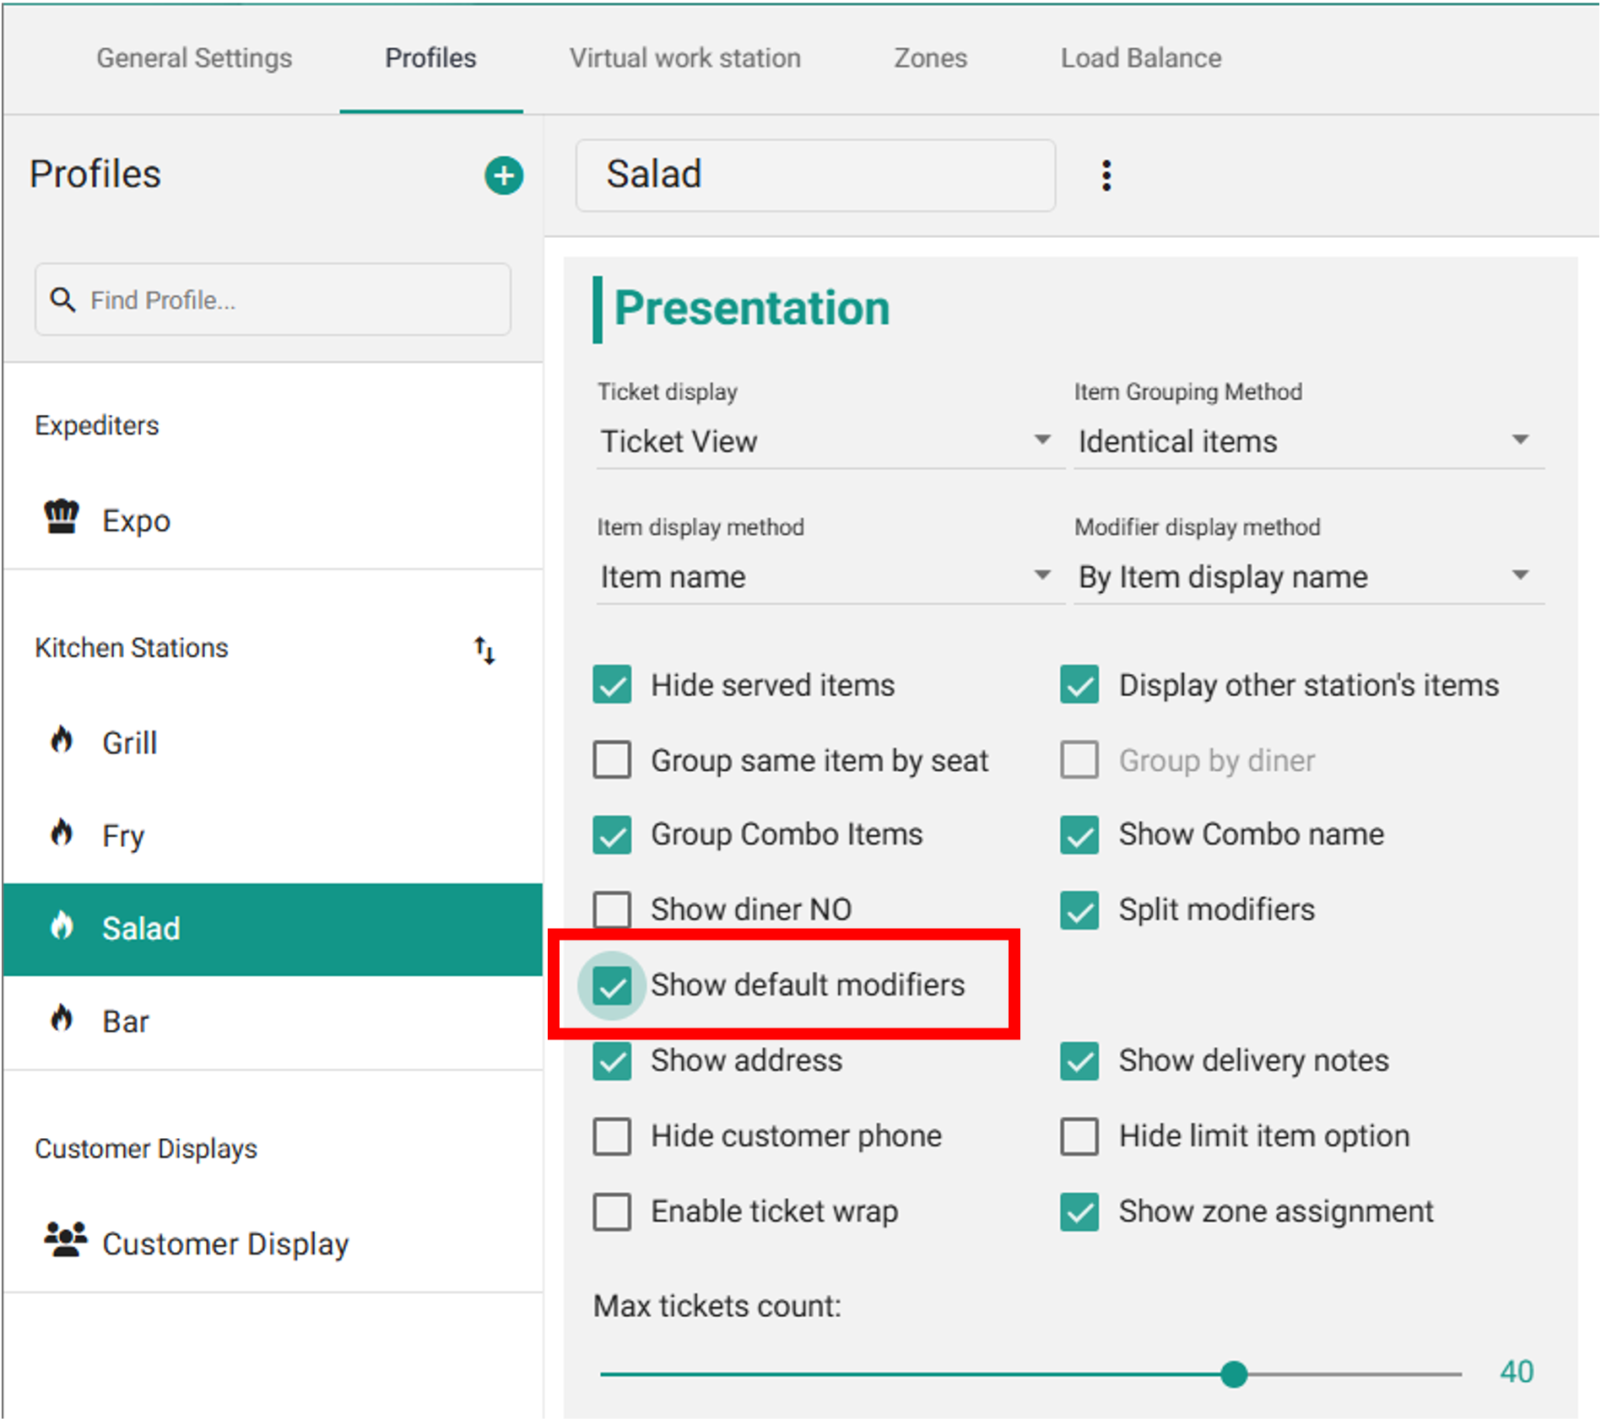The image size is (1601, 1419).
Task: Click the chef hat icon next to Expo
Action: click(62, 517)
